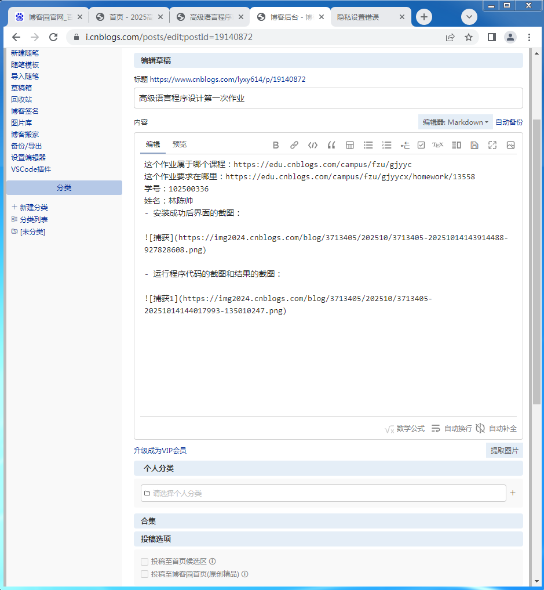Open 导入随笔 in sidebar
The image size is (544, 590).
point(25,77)
